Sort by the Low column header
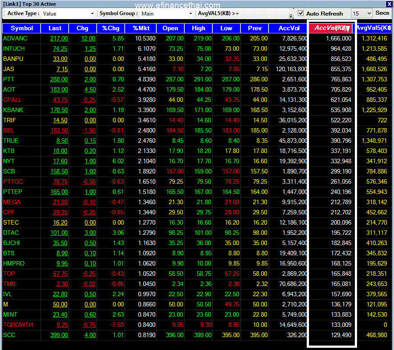This screenshot has width=394, height=350. 227,28
